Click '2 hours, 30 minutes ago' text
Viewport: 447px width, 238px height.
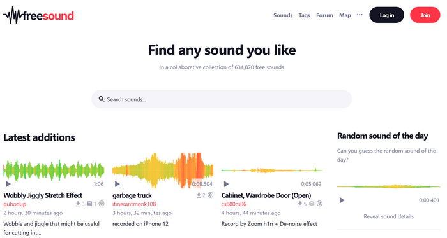coord(33,213)
